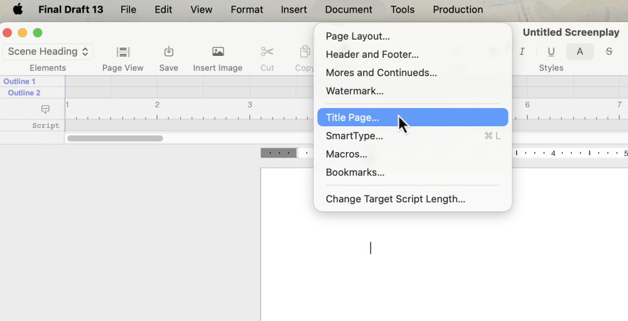The width and height of the screenshot is (628, 321).
Task: Choose Header and Footer... menu entry
Action: (413, 54)
